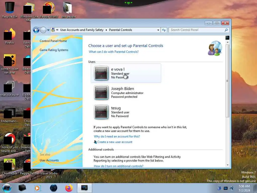The image size is (257, 193).
Task: Launch media player from the taskbar
Action: [x=38, y=188]
